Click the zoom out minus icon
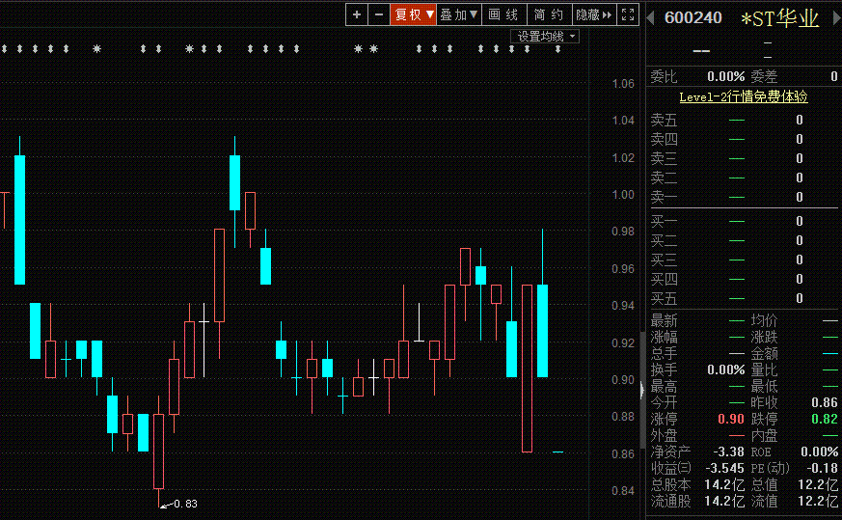The width and height of the screenshot is (842, 520). click(379, 14)
